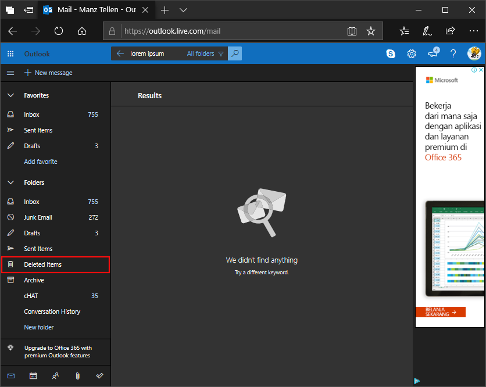
Task: Collapse the Folders section
Action: 10,182
